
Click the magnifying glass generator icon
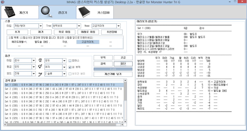[47, 12]
